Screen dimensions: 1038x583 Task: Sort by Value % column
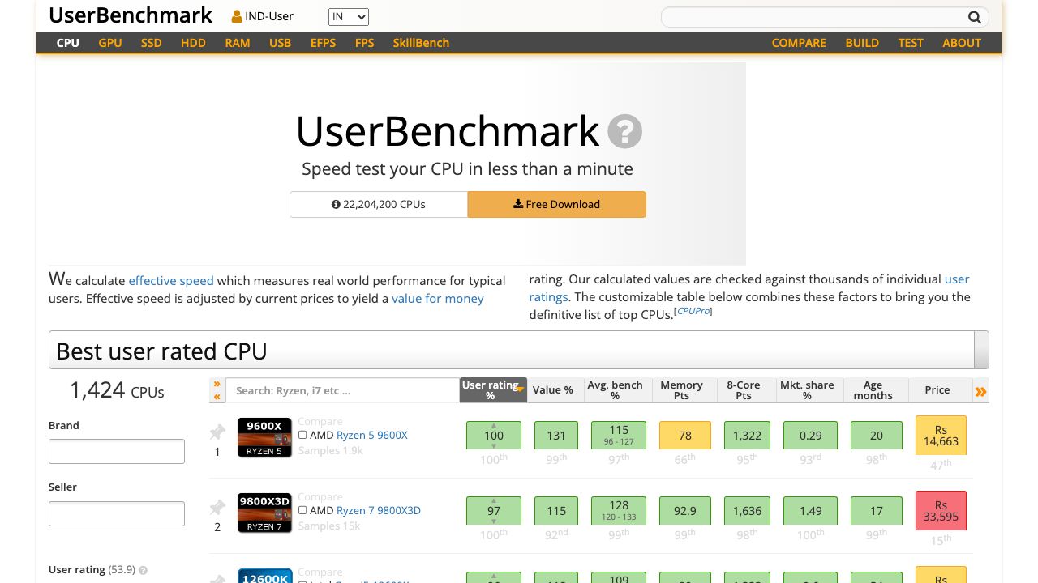click(x=552, y=390)
